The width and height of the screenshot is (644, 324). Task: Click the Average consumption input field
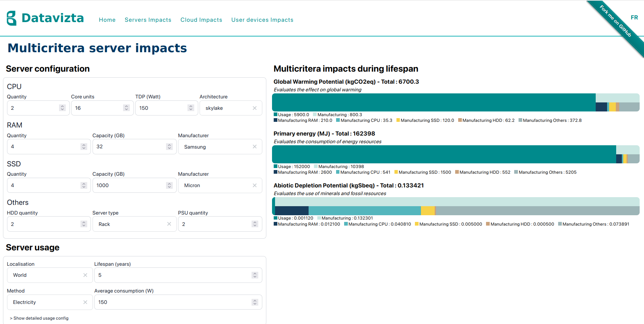coord(178,302)
